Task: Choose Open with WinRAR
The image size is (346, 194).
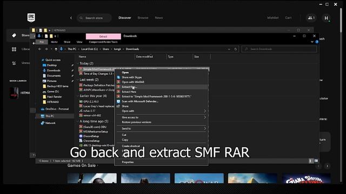Action: click(x=162, y=82)
